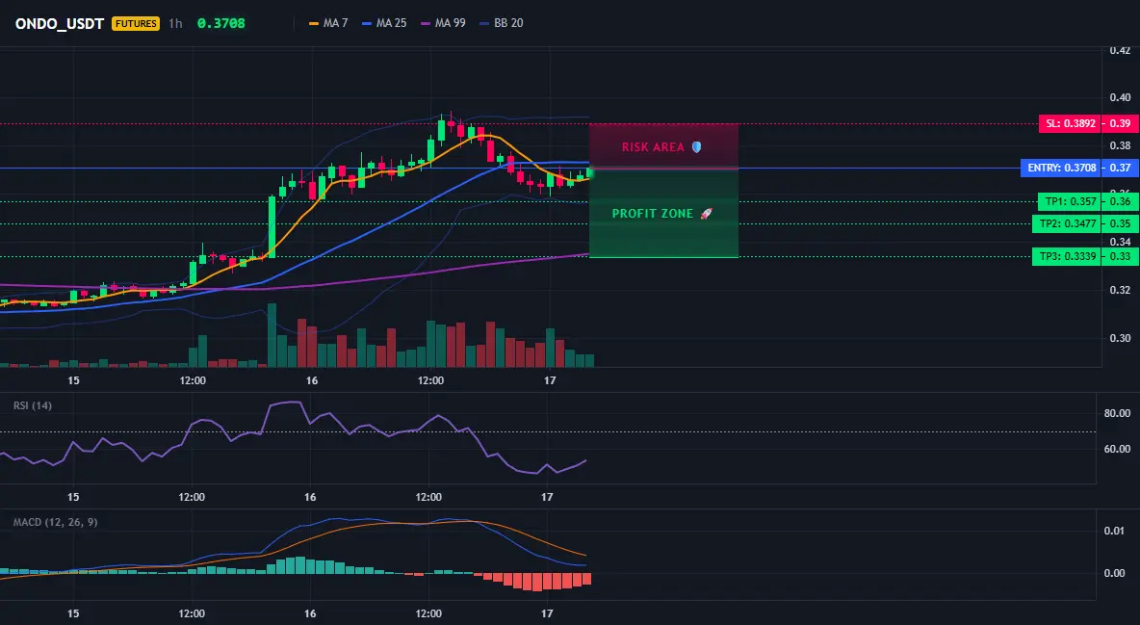The width and height of the screenshot is (1140, 625).
Task: Select the 1h timeframe label
Action: tap(175, 23)
